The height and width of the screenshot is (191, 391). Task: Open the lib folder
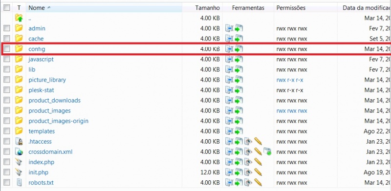32,69
